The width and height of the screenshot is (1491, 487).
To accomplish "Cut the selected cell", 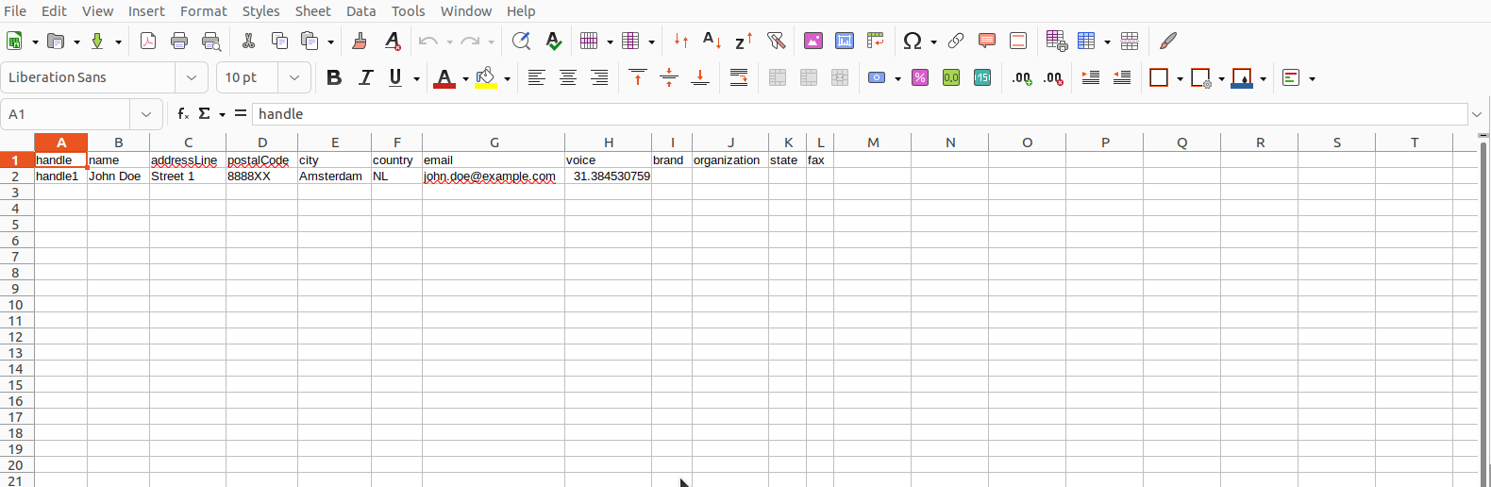I will 249,41.
